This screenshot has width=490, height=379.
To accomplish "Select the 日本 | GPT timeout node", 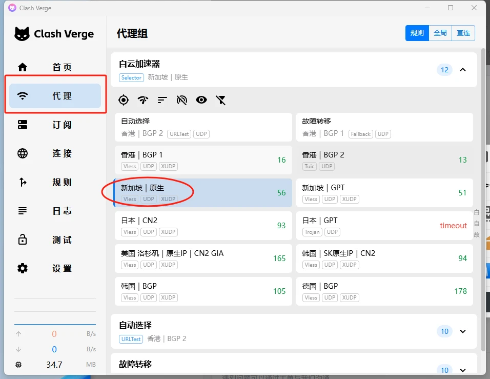I will pos(384,226).
